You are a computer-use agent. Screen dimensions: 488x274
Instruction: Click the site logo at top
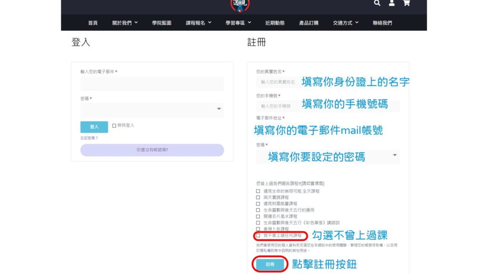(x=240, y=5)
